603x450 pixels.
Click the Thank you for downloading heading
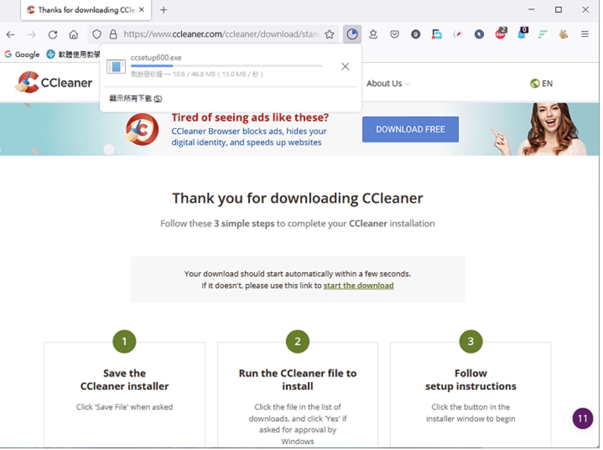298,198
